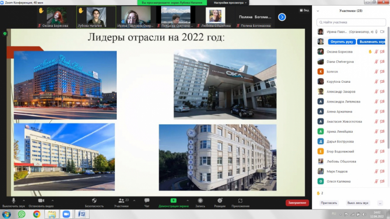Screen dimensions: 390x219
Task: Switch to Zoom taskbar icon
Action: coord(66,214)
